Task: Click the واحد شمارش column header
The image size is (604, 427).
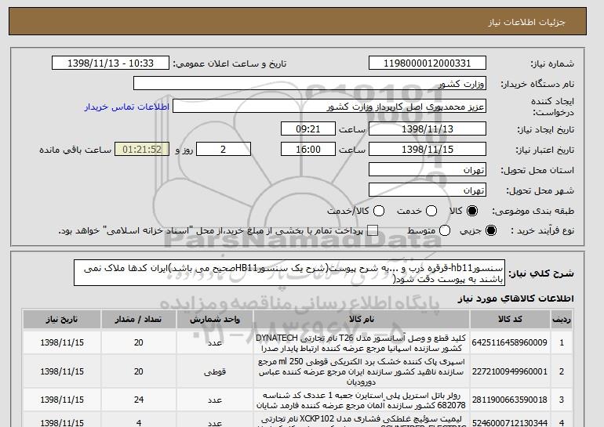Action: pyautogui.click(x=215, y=320)
